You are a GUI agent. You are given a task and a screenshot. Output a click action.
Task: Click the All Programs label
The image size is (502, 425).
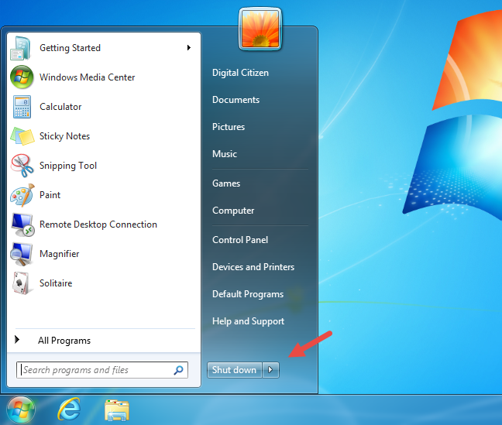(x=64, y=341)
